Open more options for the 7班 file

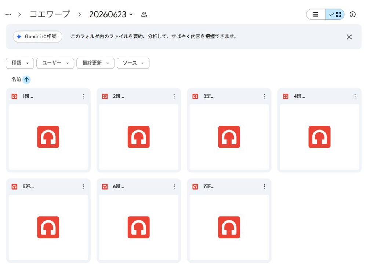265,187
